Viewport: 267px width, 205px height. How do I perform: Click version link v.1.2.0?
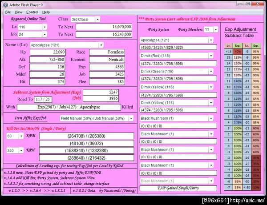[14, 190]
